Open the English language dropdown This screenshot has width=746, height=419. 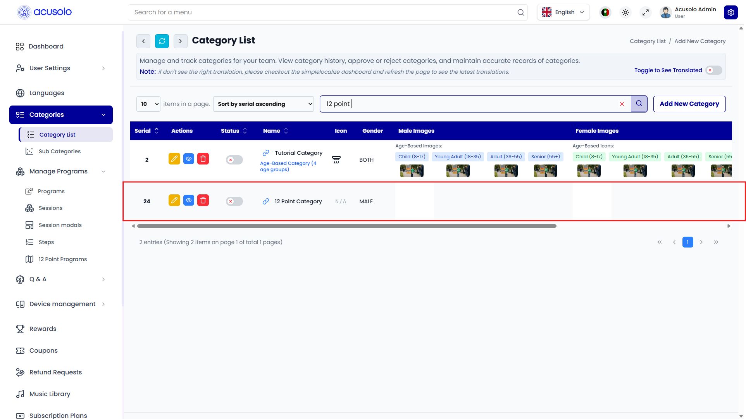click(563, 12)
